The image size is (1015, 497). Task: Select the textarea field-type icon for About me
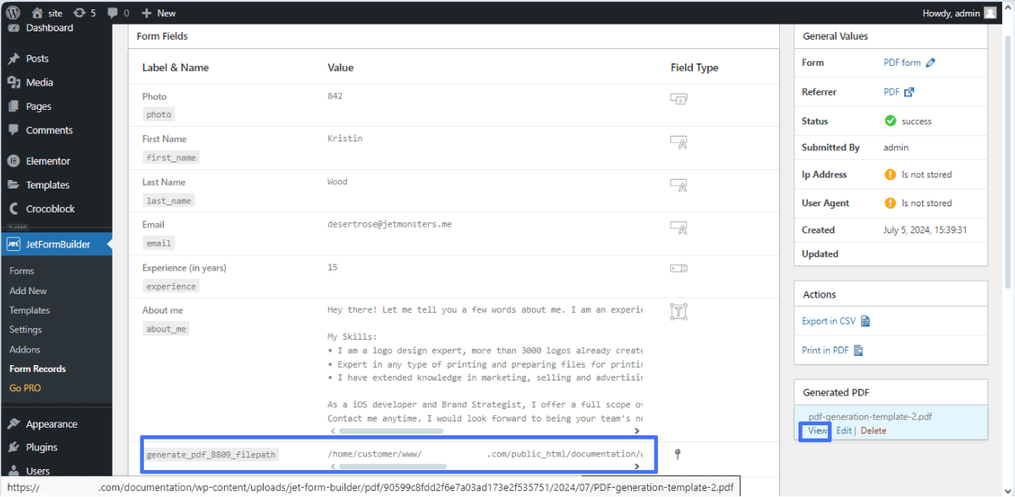click(x=678, y=312)
